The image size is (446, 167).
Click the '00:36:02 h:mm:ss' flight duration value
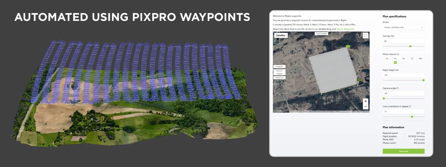(x=416, y=136)
